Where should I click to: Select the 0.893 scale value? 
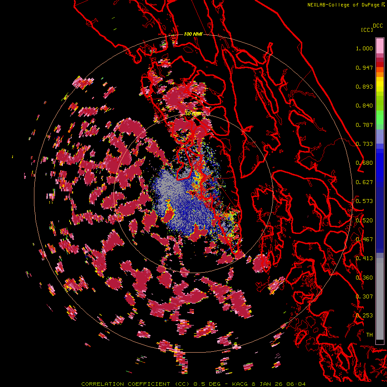coord(364,86)
